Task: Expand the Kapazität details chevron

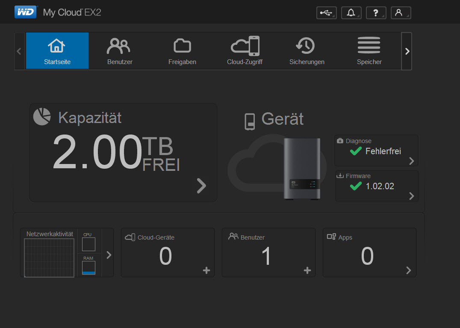Action: [x=201, y=185]
